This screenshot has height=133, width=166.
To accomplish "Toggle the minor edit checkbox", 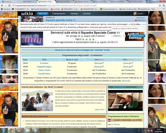I will (x=134, y=24).
